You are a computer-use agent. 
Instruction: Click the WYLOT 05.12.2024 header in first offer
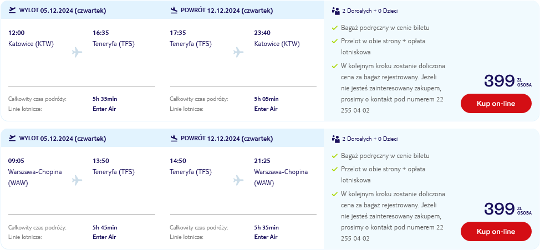63,11
